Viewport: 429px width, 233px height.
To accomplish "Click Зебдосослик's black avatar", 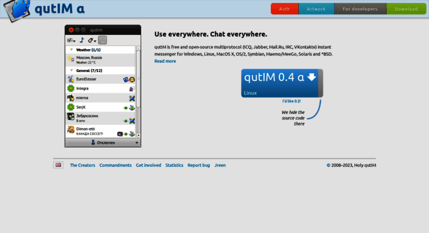I will point(71,117).
